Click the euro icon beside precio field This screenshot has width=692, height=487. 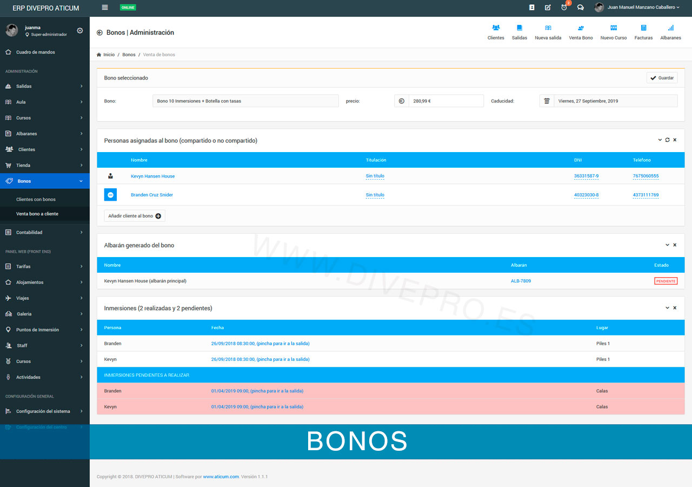click(402, 101)
